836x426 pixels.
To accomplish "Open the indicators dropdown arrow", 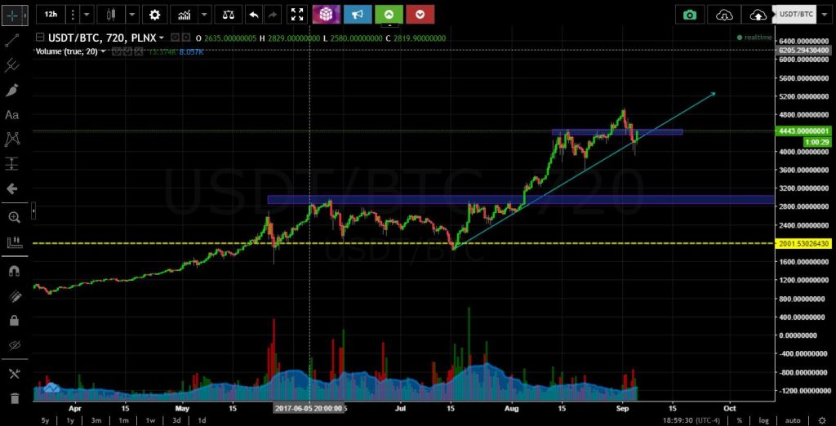I will click(x=203, y=15).
